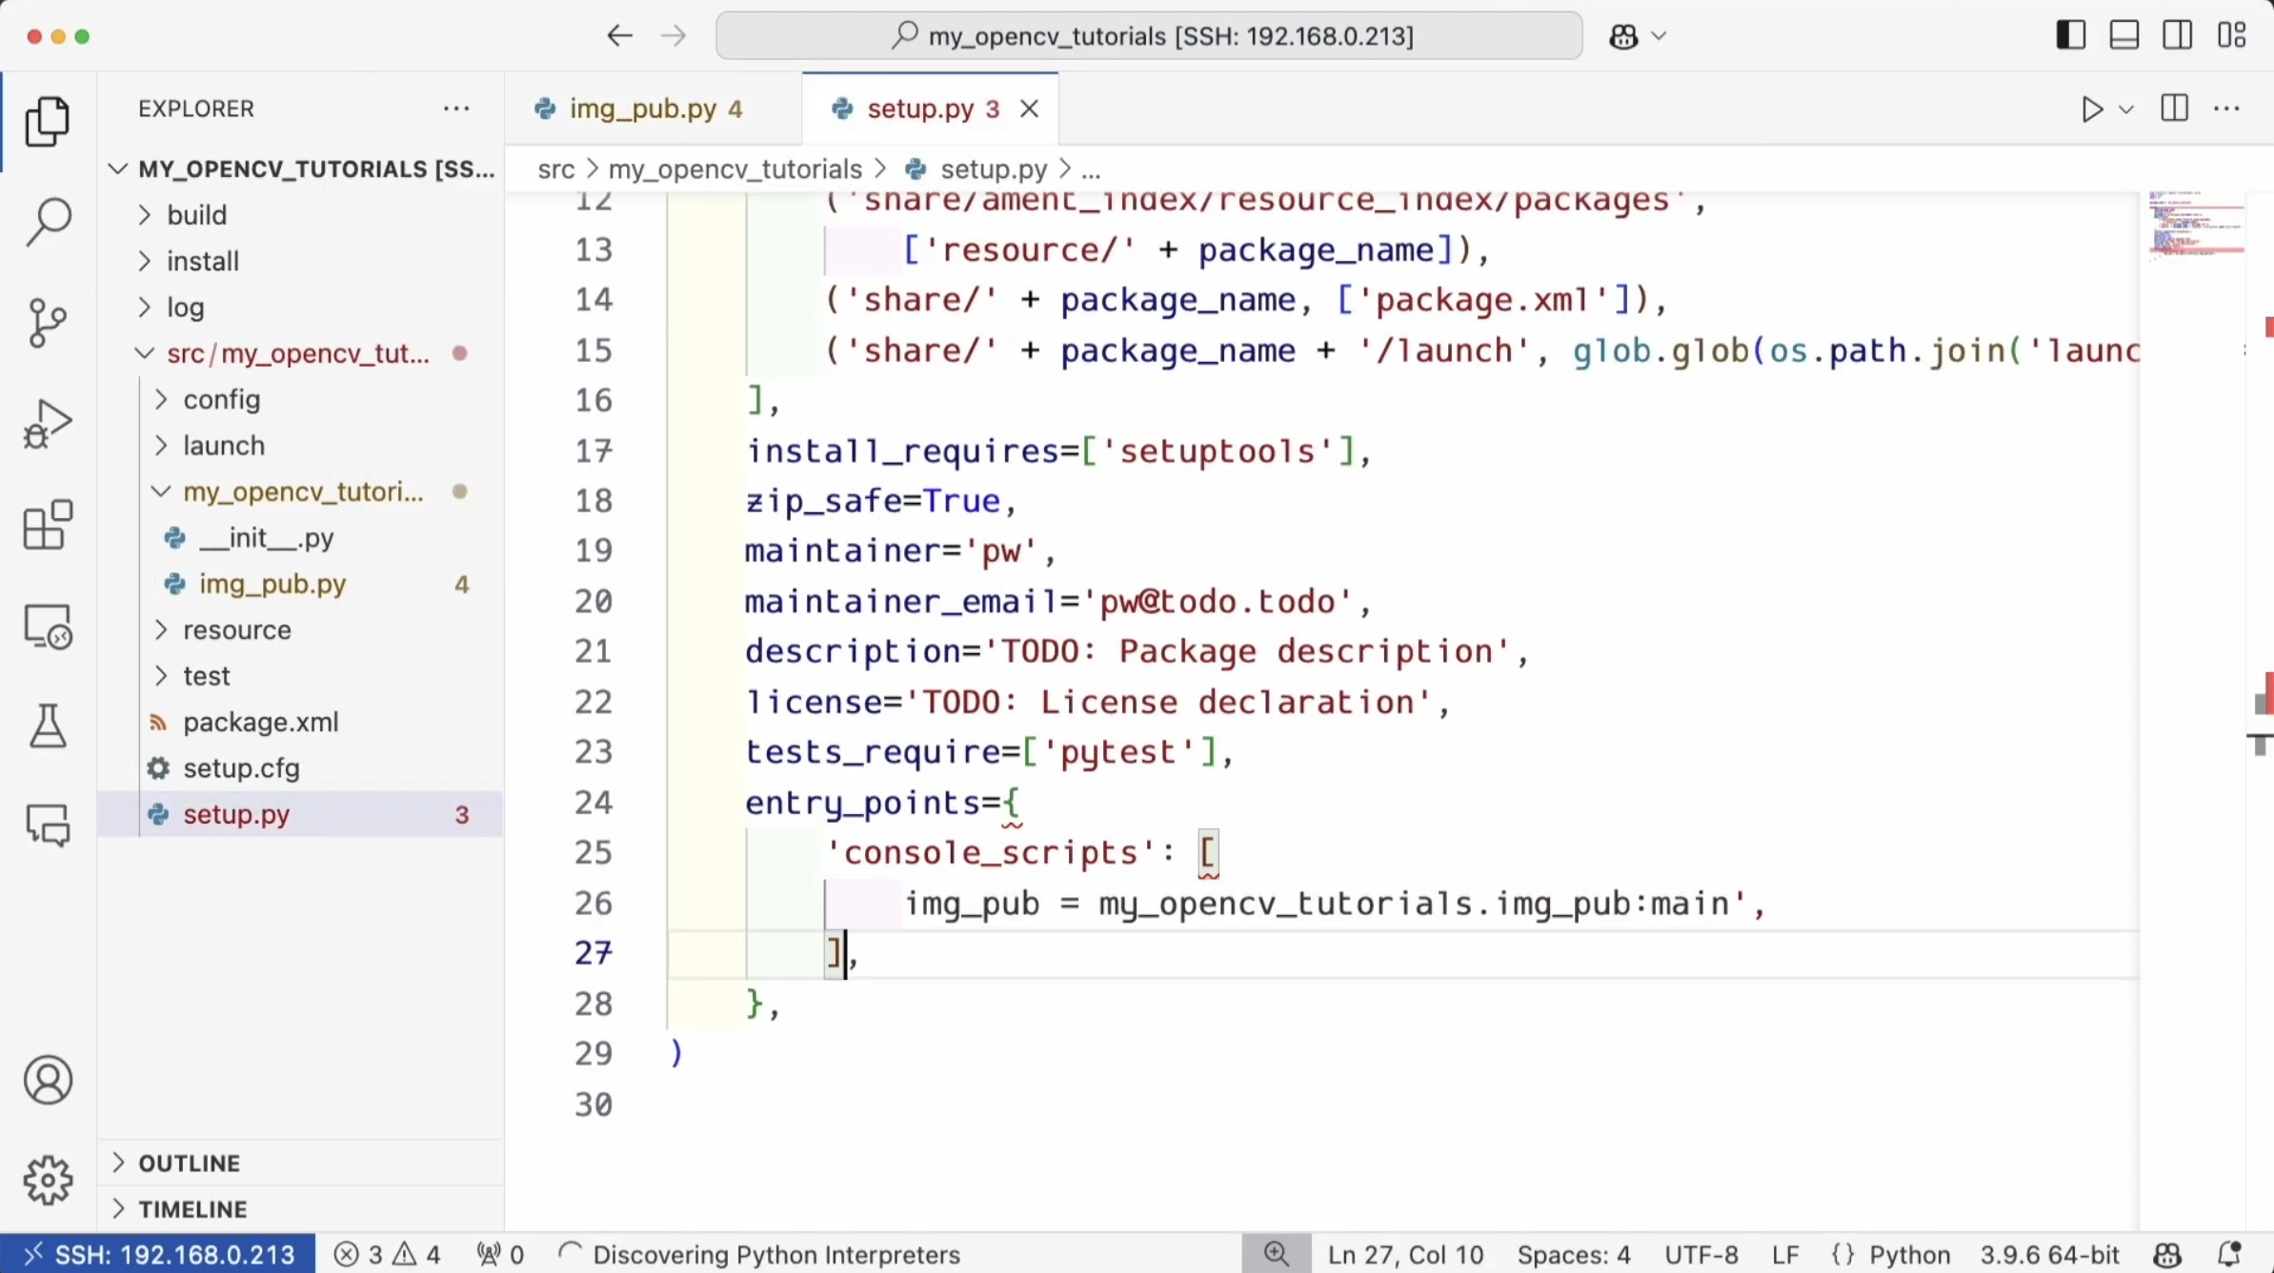Open the Extensions view

coord(48,526)
